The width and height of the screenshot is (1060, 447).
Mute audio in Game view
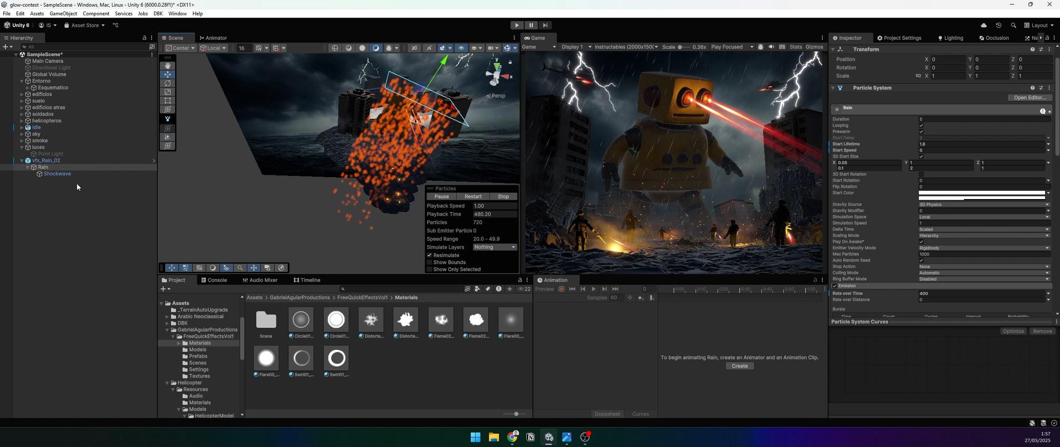[x=771, y=47]
